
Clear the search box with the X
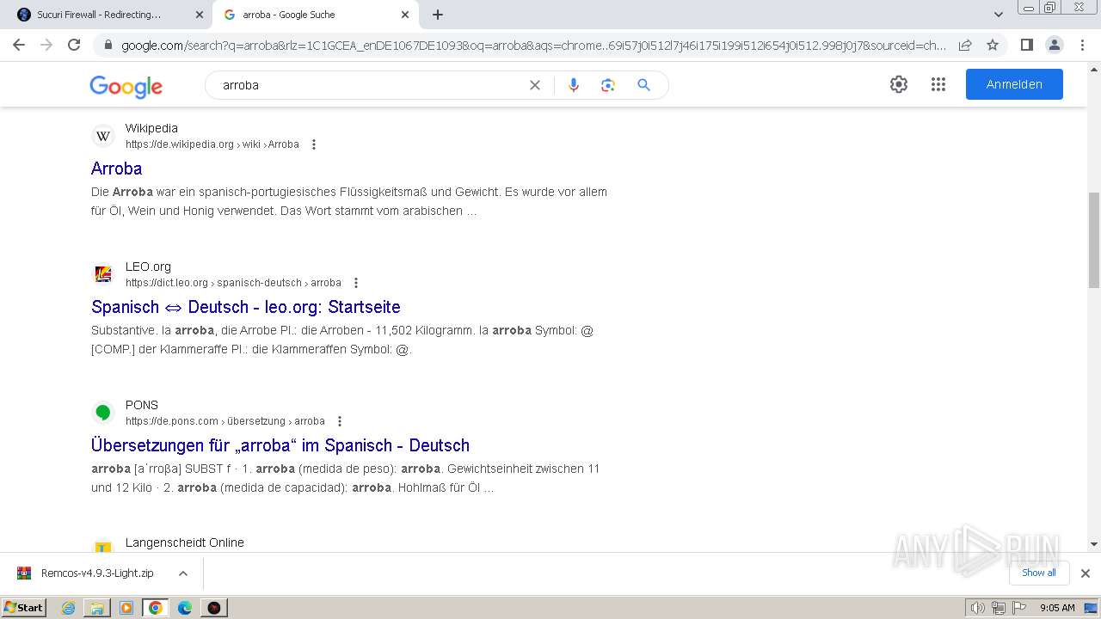535,85
